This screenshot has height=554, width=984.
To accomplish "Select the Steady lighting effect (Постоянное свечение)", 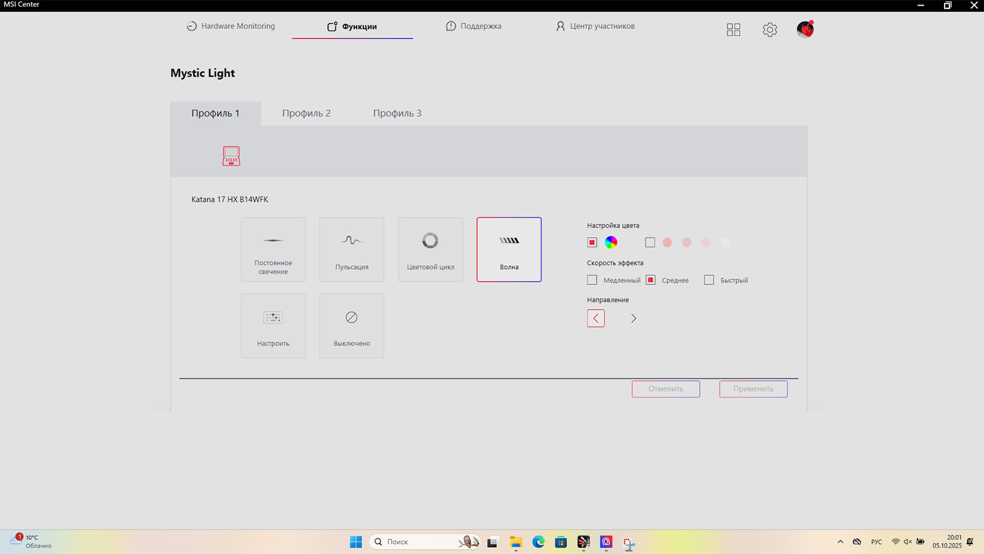I will pos(273,249).
